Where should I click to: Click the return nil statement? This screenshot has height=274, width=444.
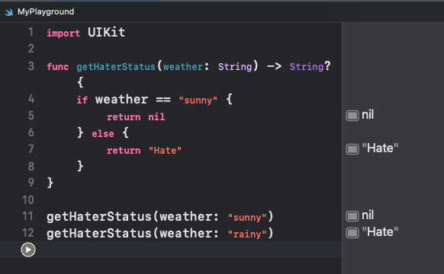click(x=136, y=117)
